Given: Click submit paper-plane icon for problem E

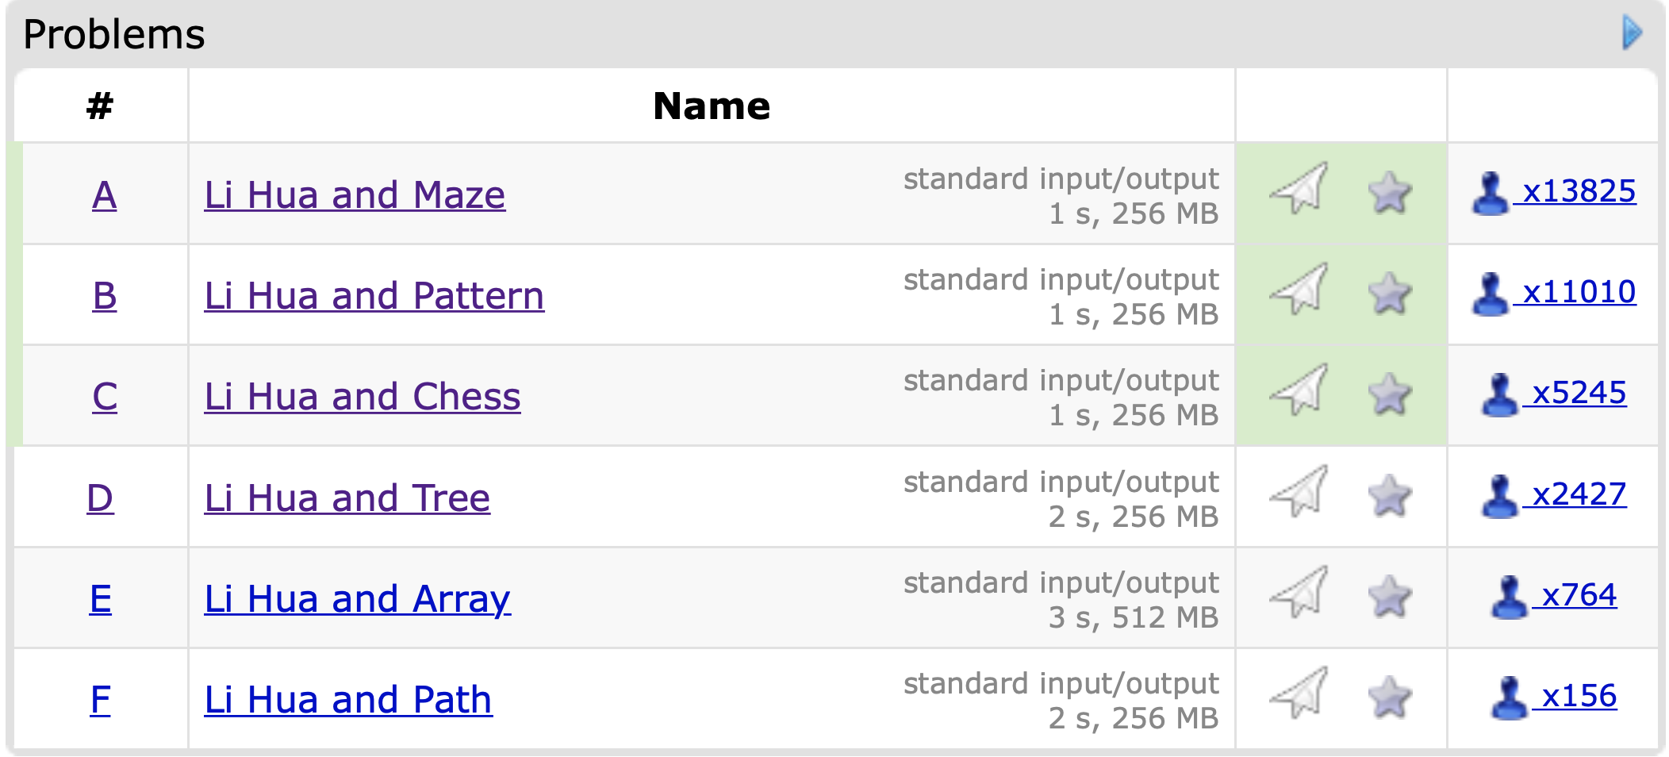Looking at the screenshot, I should [1299, 592].
